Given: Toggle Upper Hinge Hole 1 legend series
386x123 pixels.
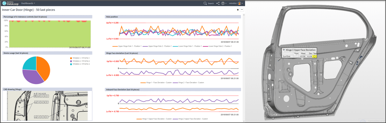Looking at the screenshot, I should pos(130,46).
